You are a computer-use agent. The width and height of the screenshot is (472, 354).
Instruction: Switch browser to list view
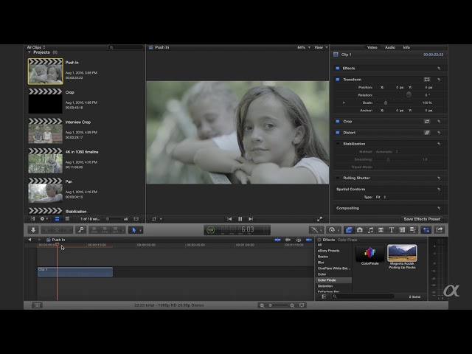pos(67,219)
